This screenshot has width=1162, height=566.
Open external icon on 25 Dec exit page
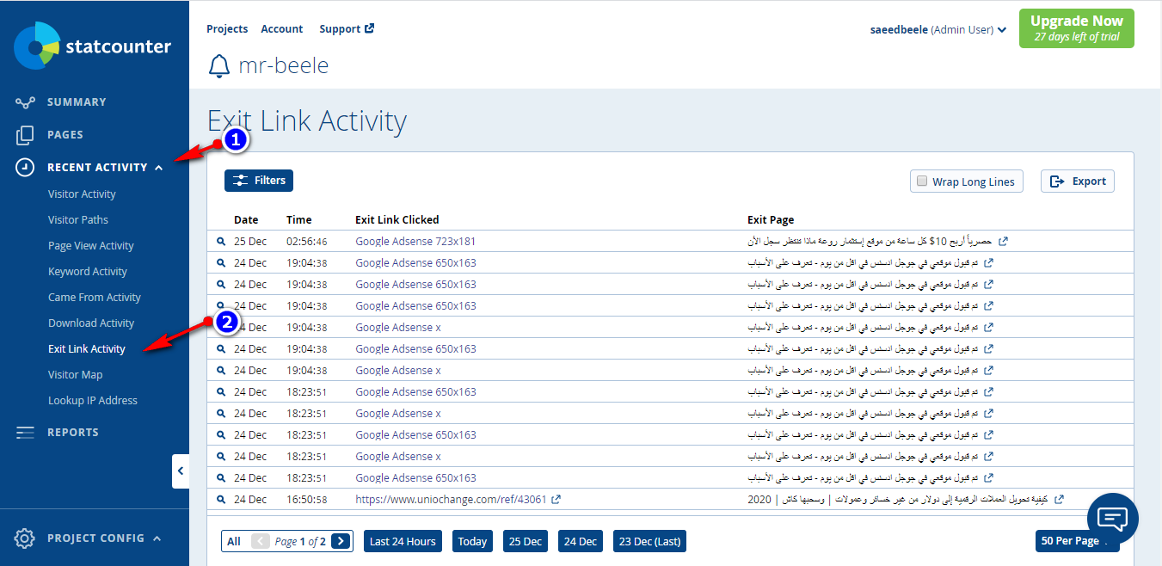1002,242
